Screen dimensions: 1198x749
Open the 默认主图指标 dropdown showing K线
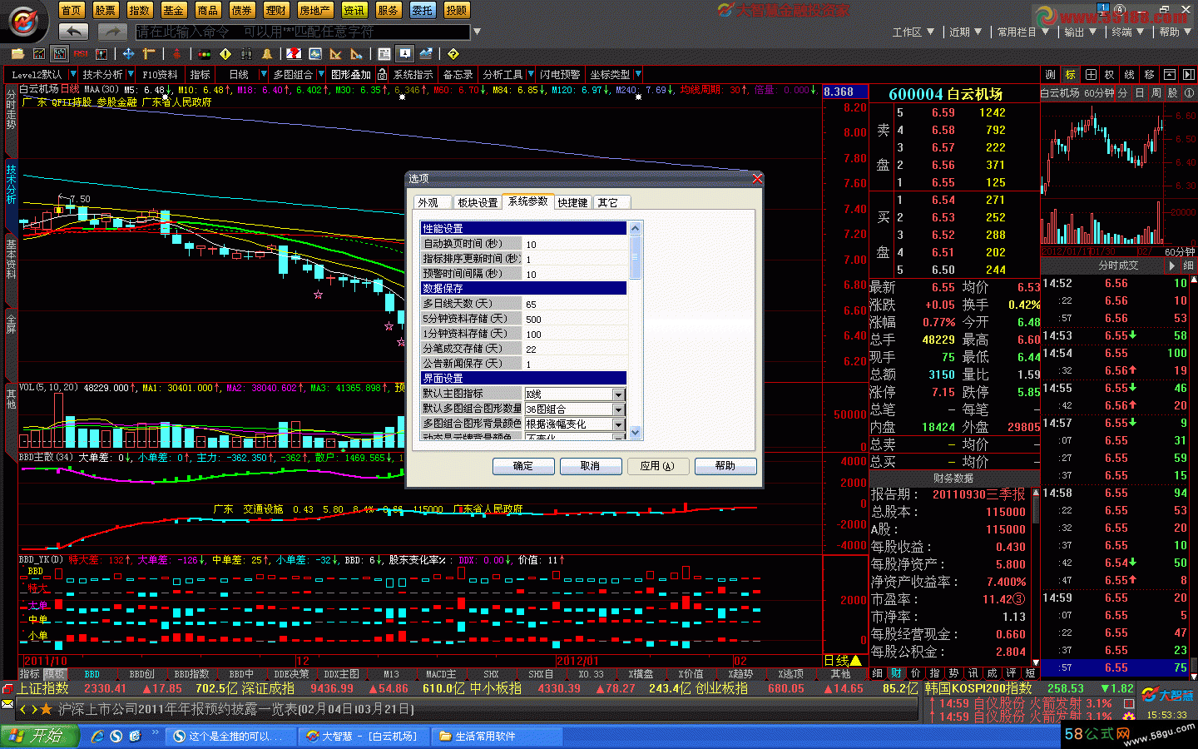coord(618,394)
